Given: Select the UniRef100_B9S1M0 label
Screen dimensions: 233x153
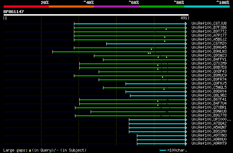Looking at the screenshot, I should [209, 132].
